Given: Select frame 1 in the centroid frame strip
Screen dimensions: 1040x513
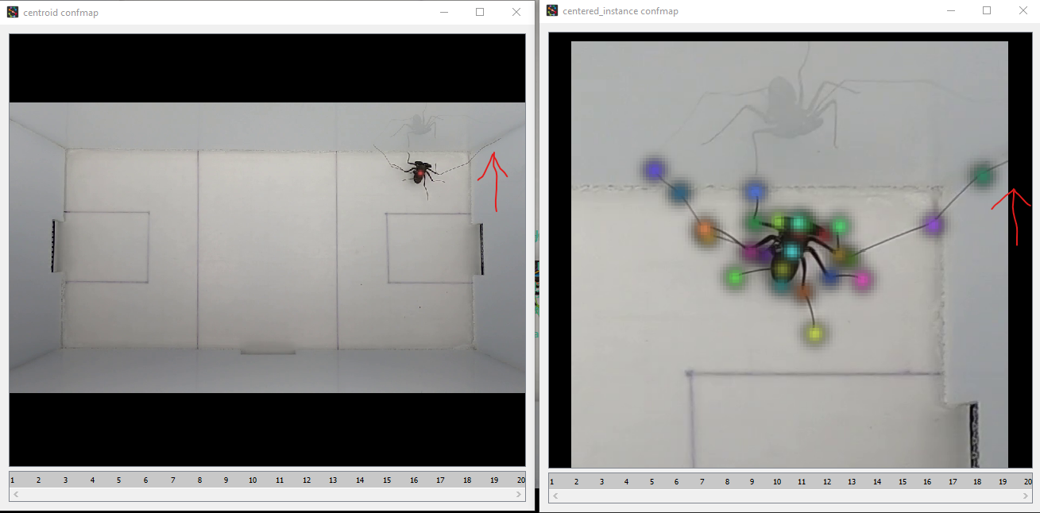Looking at the screenshot, I should (11, 480).
